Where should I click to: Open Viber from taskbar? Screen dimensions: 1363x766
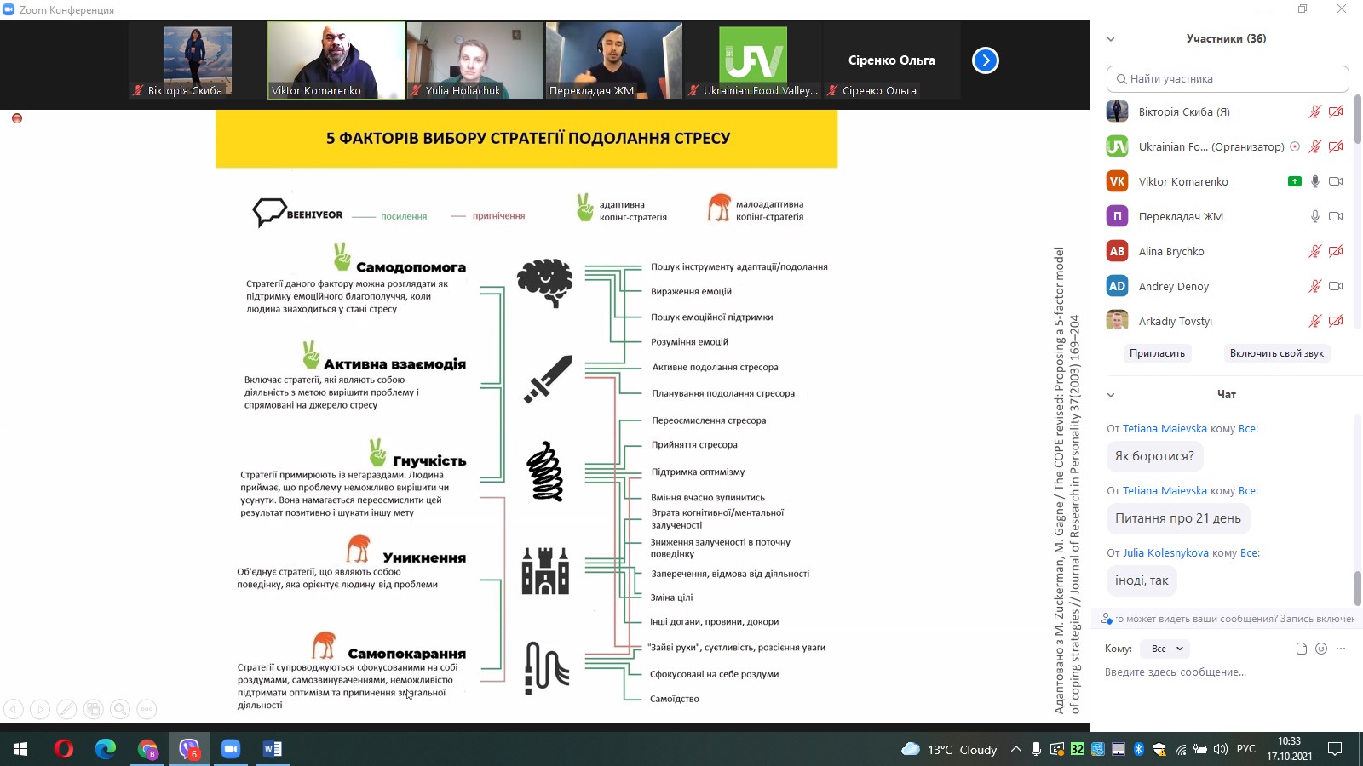click(189, 749)
